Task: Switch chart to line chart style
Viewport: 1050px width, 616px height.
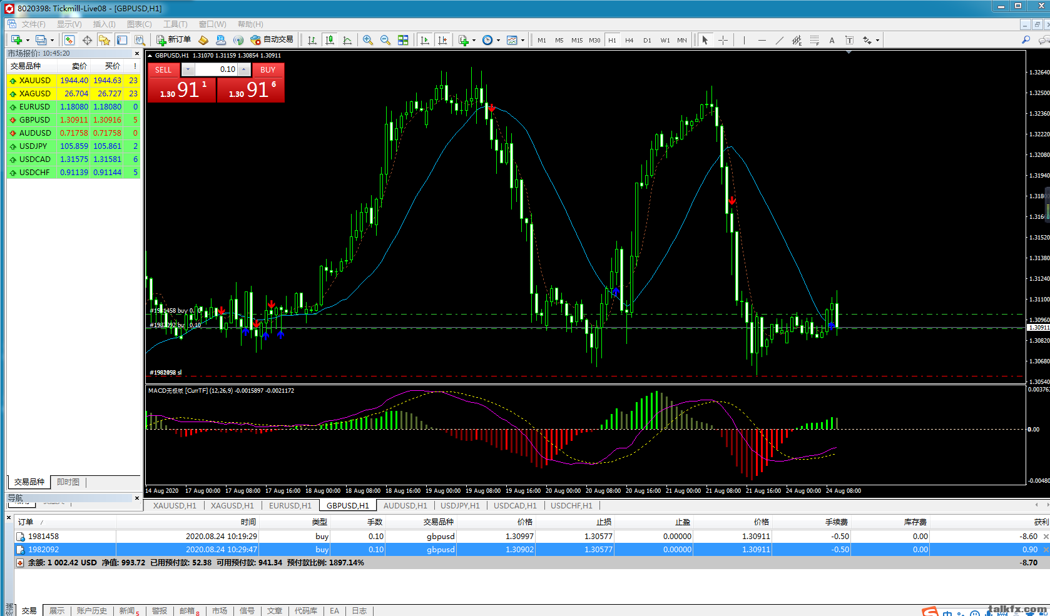Action: 347,40
